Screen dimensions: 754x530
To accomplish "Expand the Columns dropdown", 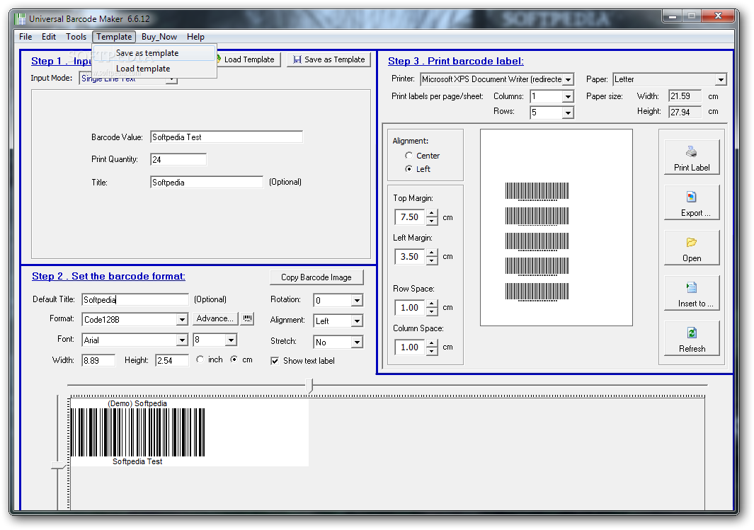I will pyautogui.click(x=568, y=96).
